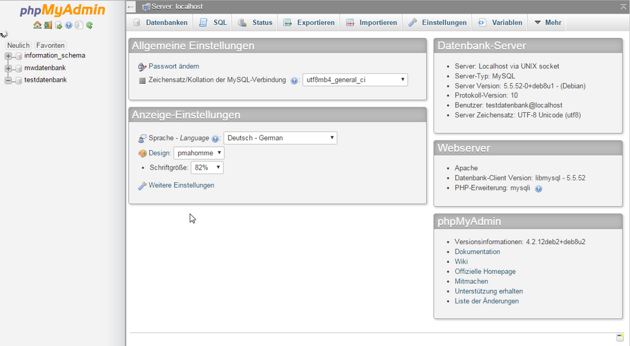The image size is (630, 346).
Task: Click the text 'Server Zeichensatz: UTF-8 Unicode (utf8)'
Action: point(518,115)
